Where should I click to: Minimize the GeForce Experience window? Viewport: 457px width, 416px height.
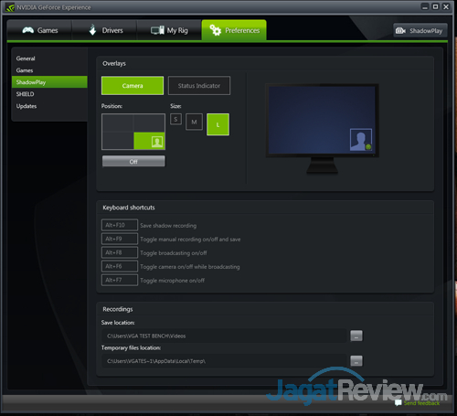pyautogui.click(x=425, y=6)
